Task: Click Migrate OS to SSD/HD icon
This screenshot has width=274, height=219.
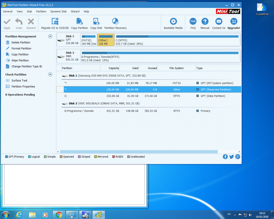Action: [x=55, y=22]
